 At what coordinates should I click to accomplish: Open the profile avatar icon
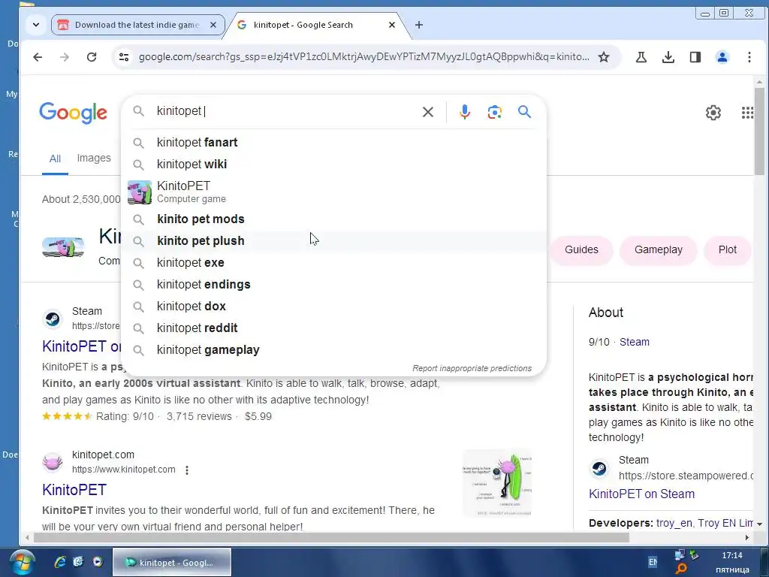pos(722,57)
